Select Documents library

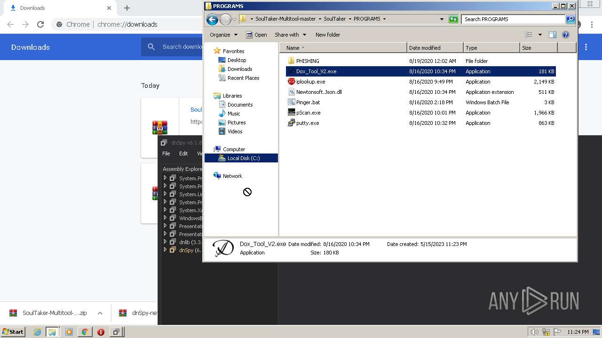(240, 105)
